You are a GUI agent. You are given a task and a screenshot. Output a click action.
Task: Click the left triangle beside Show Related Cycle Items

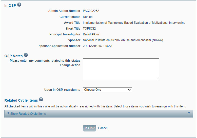click(8, 113)
